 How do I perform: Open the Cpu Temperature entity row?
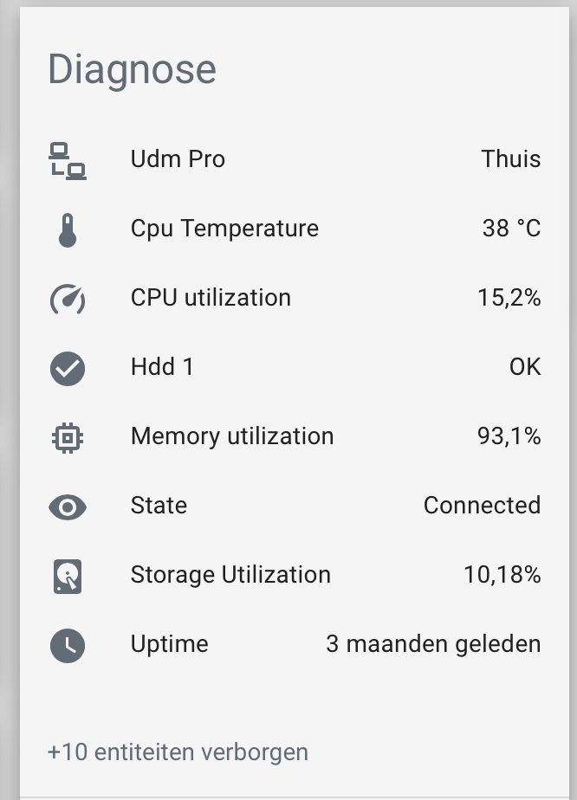(224, 228)
